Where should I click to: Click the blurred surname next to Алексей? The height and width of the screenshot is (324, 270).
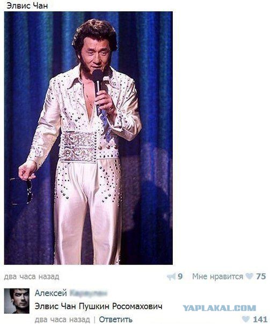(89, 293)
